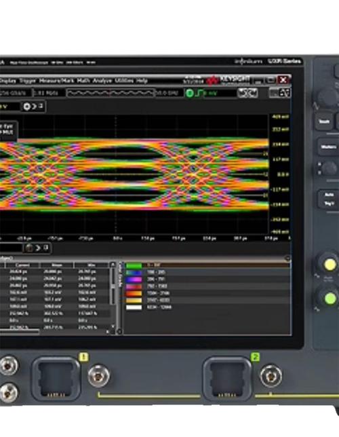
Task: Expand the chevron beside the channel gear
Action: pos(35,107)
